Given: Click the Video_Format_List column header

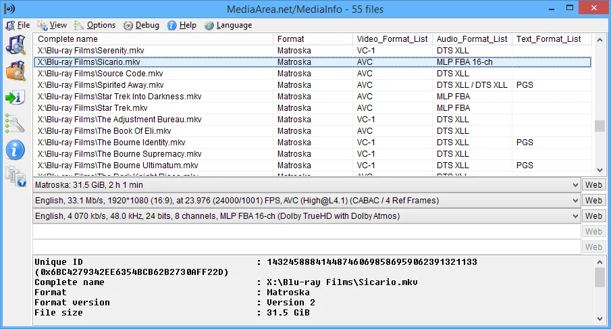Looking at the screenshot, I should (392, 39).
